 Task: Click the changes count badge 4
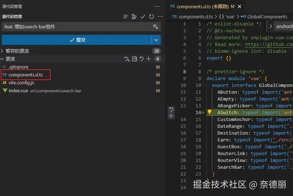coord(158,59)
